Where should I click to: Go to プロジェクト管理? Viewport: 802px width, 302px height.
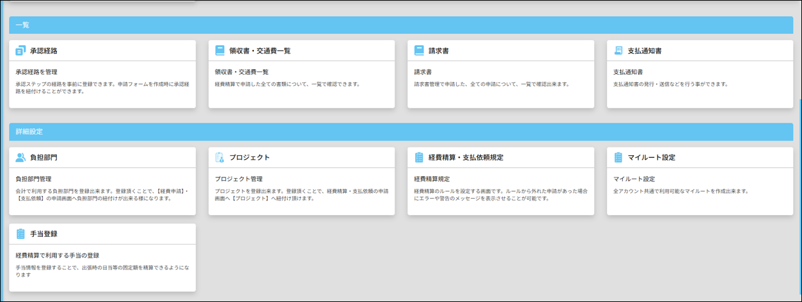tap(239, 179)
